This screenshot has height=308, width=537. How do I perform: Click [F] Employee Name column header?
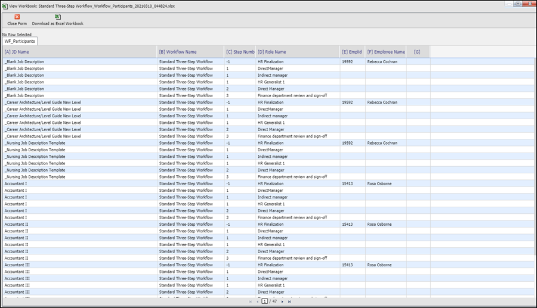click(x=385, y=52)
